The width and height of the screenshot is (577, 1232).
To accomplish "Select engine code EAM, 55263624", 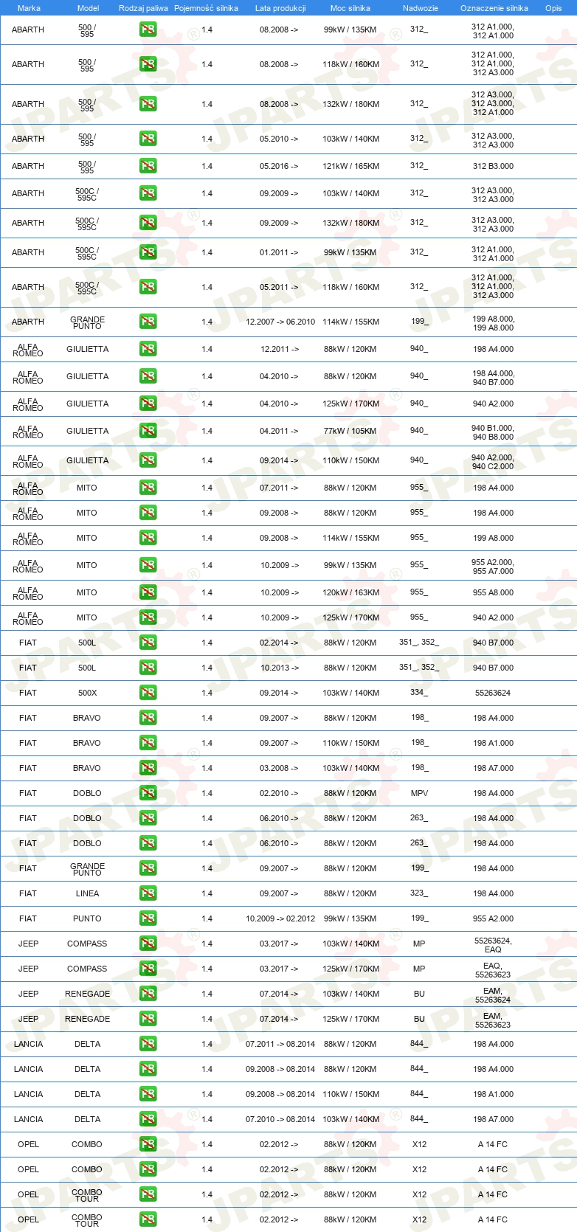I will (x=493, y=994).
